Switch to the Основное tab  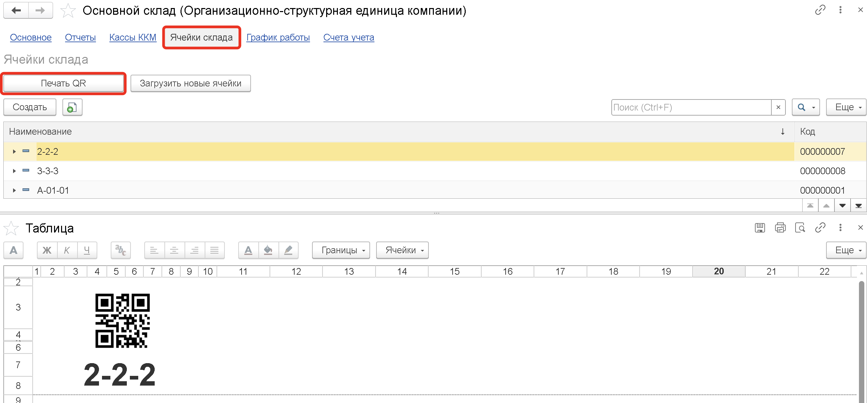(31, 37)
